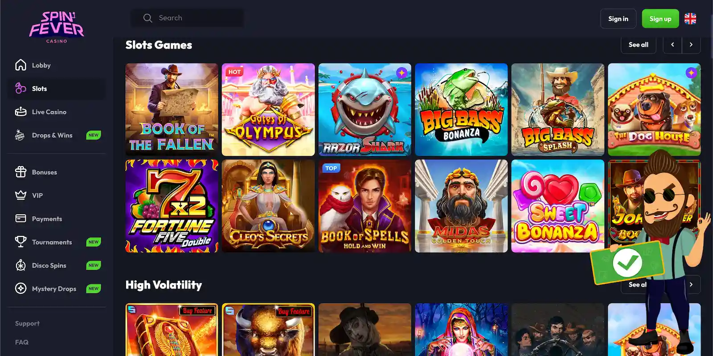This screenshot has width=713, height=356.
Task: Open the Sweet Bonanza game thumbnail
Action: coord(557,206)
